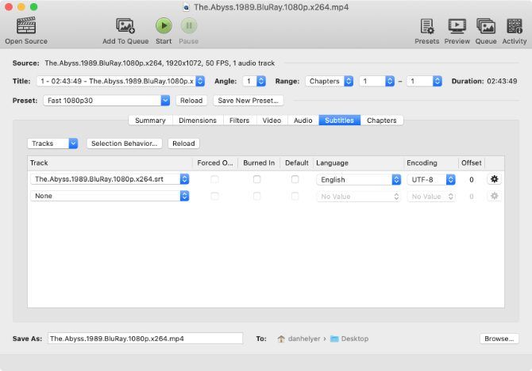Click the document icon in the window title
This screenshot has height=371, width=532.
pos(186,7)
